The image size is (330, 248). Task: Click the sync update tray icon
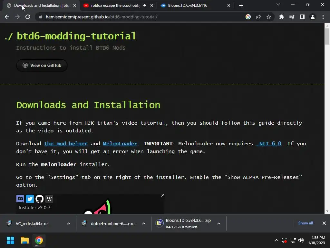[284, 240]
